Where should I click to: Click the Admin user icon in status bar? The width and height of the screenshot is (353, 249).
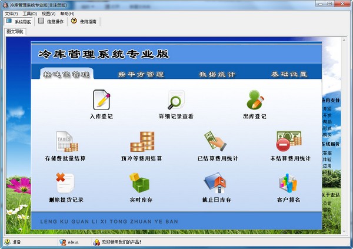pos(62,243)
